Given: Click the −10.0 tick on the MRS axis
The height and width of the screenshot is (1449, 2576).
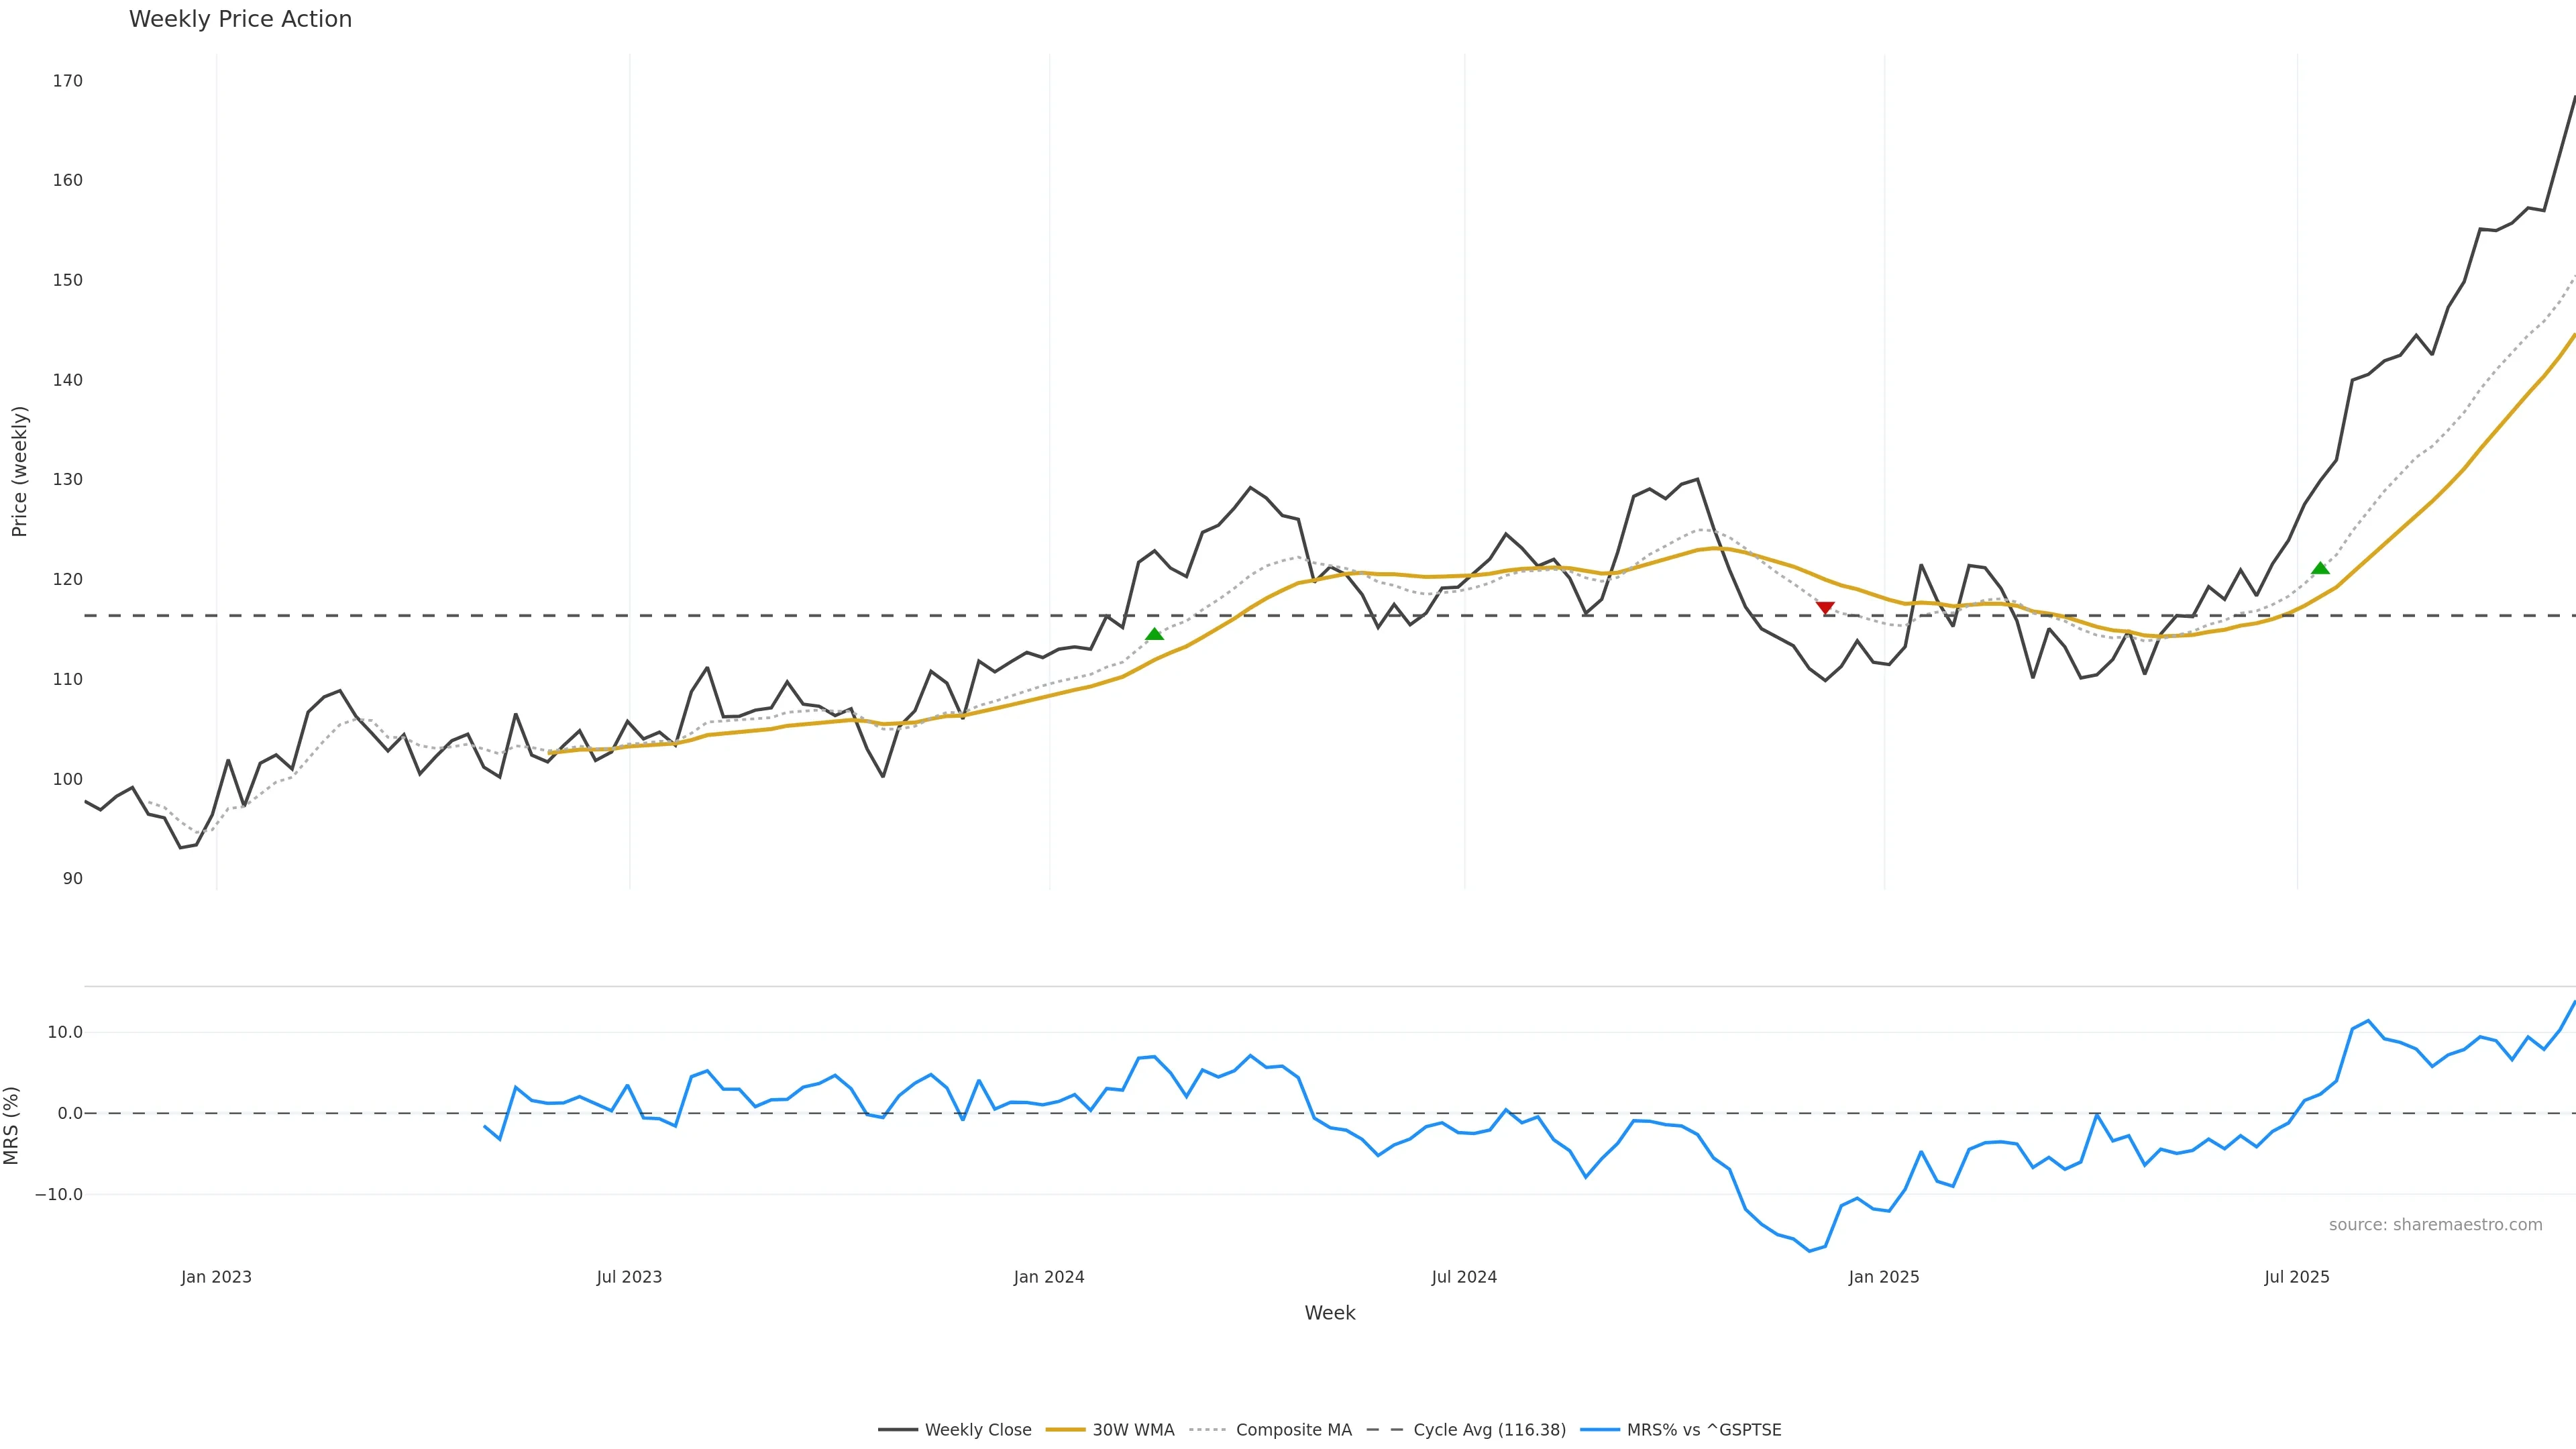Looking at the screenshot, I should (x=59, y=1194).
